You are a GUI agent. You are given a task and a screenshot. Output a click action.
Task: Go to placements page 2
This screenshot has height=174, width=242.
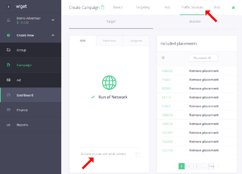click(x=189, y=166)
